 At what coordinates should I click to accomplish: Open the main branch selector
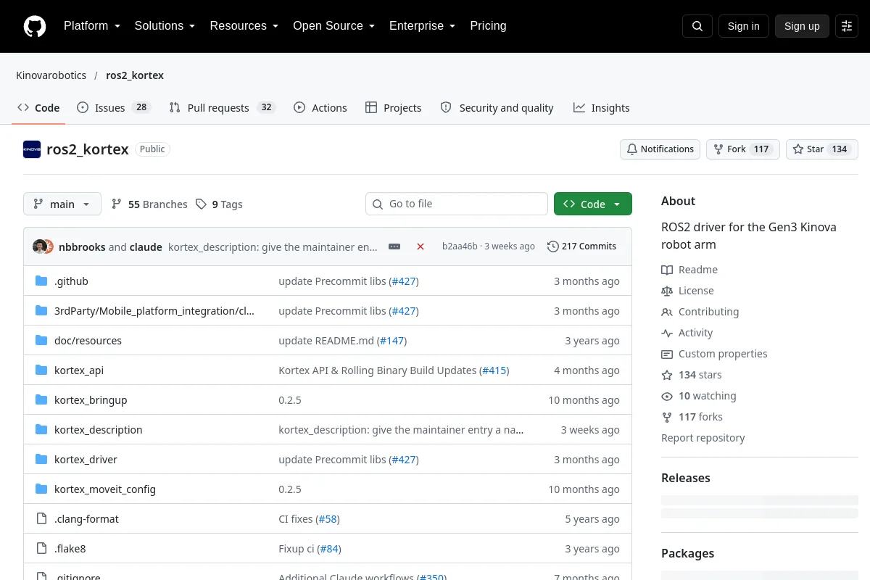[x=62, y=204]
